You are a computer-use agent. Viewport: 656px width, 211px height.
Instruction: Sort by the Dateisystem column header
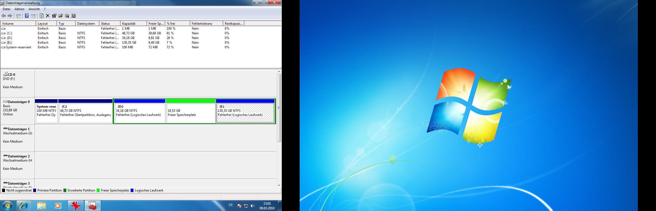pos(87,24)
